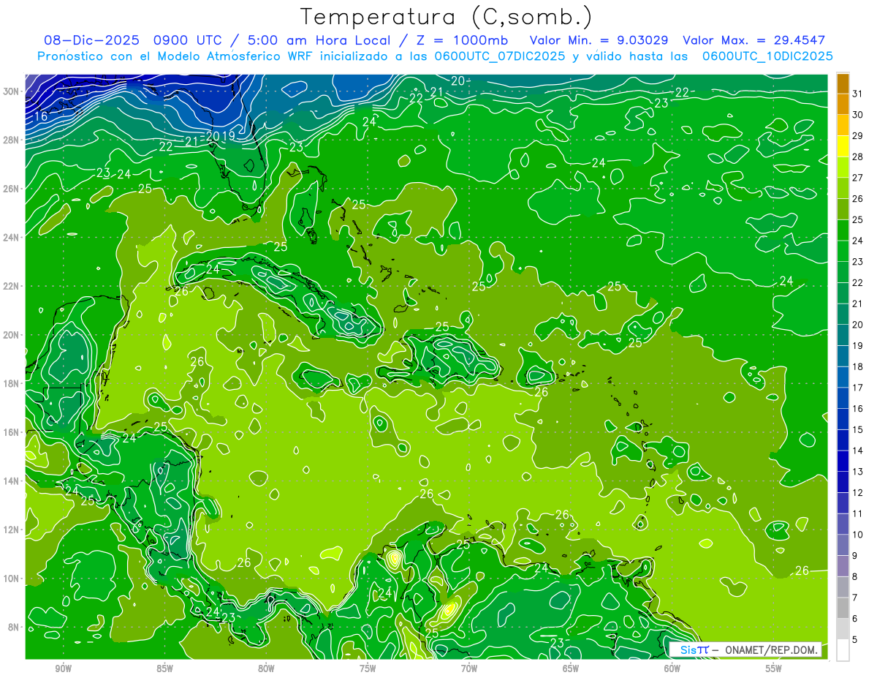
Task: Click the 70W longitude axis label
Action: pos(469,668)
